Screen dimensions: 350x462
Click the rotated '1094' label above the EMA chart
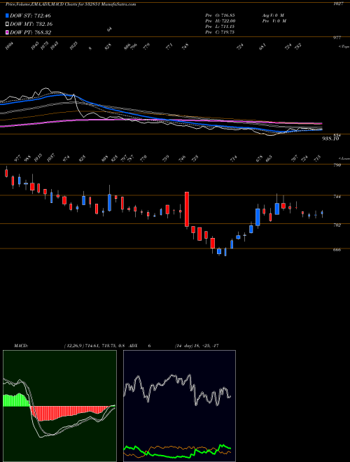[10, 46]
